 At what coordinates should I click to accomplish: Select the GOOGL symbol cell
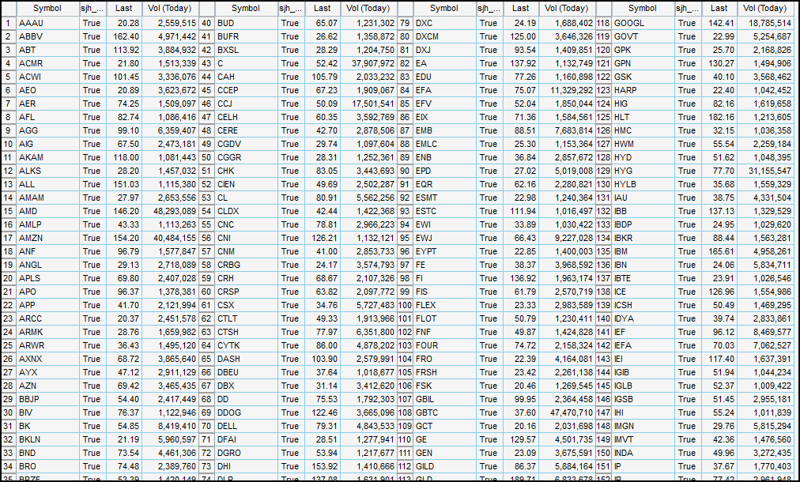pos(643,23)
